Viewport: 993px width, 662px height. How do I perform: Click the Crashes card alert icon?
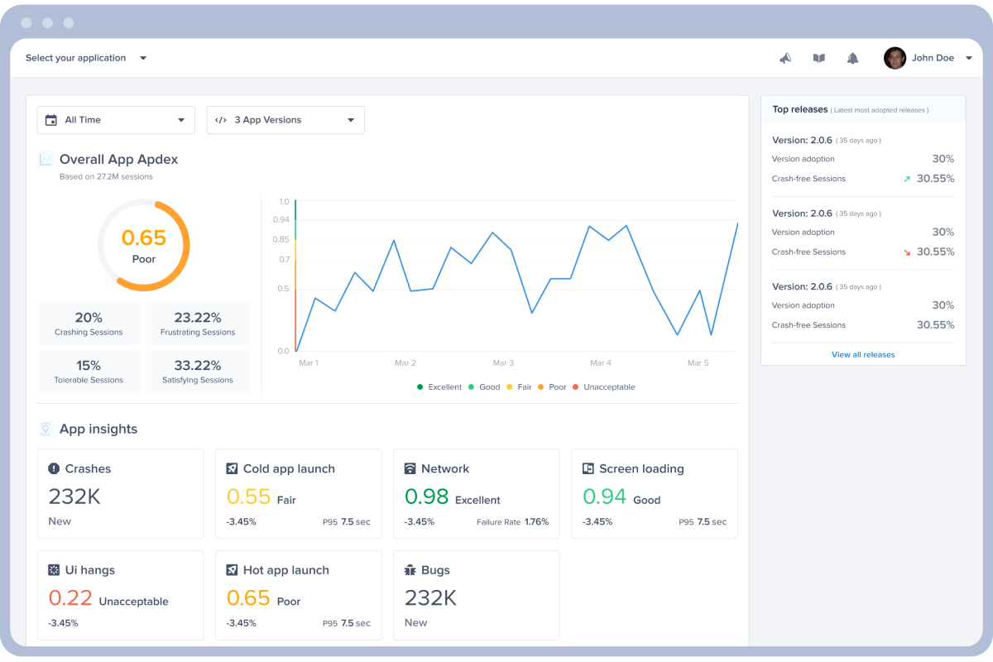pyautogui.click(x=54, y=468)
